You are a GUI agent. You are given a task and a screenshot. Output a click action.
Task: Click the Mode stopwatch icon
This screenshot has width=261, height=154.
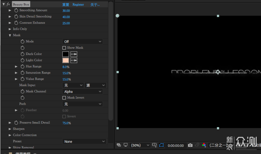point(23,42)
